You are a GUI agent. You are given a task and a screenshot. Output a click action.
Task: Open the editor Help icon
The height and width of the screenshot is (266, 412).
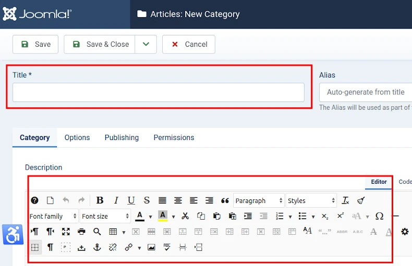point(34,201)
